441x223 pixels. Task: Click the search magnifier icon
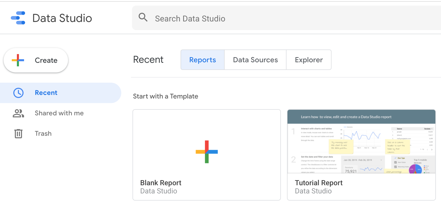pyautogui.click(x=143, y=17)
